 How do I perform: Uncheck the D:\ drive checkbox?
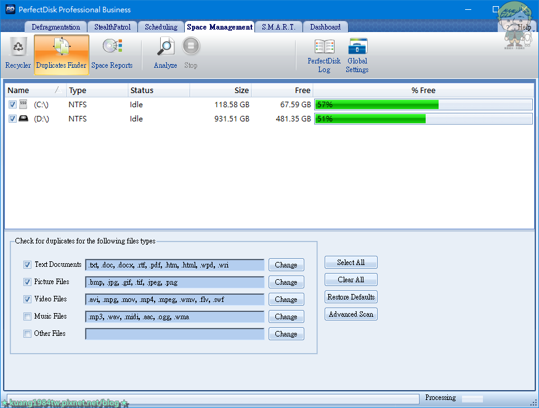12,119
